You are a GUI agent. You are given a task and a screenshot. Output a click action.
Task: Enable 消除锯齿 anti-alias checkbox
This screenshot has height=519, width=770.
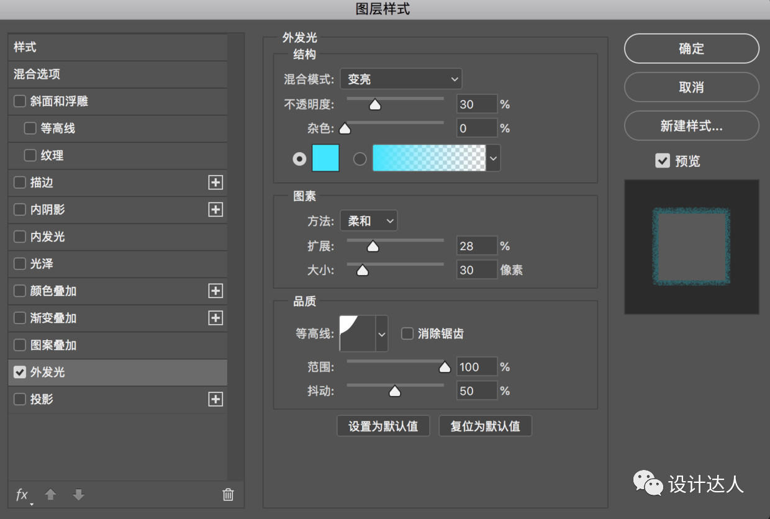point(407,334)
